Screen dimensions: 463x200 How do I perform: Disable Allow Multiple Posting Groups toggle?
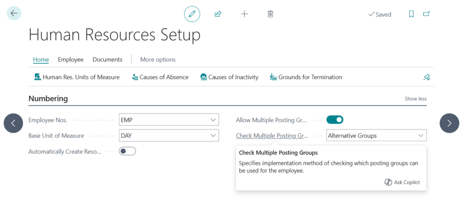point(335,120)
